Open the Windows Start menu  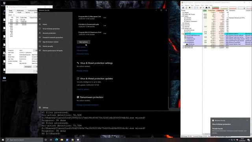(x=3, y=140)
